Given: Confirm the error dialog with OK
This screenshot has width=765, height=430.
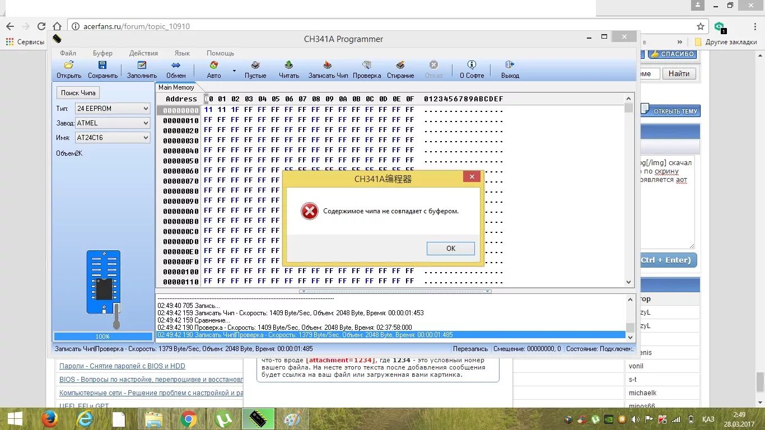Looking at the screenshot, I should tap(450, 249).
